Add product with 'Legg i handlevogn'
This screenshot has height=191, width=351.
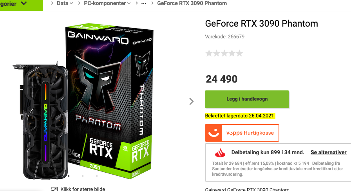pyautogui.click(x=247, y=99)
